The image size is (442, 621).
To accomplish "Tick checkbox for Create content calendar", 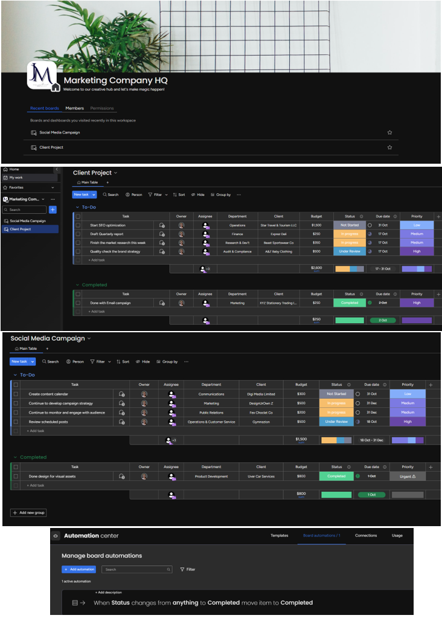I will tap(16, 394).
